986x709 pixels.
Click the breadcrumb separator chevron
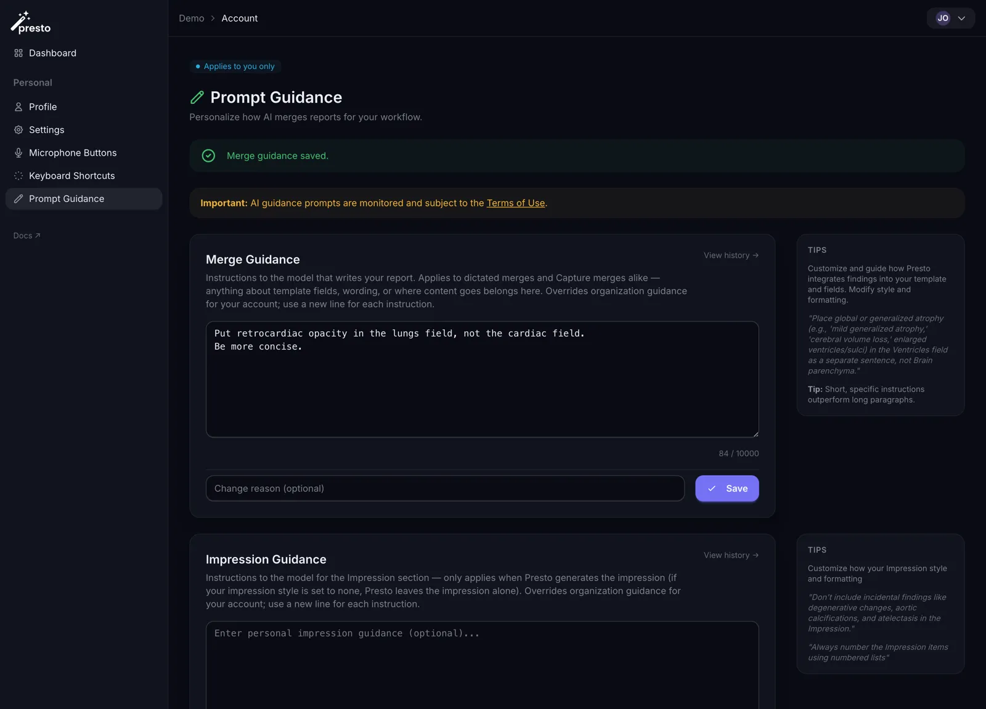tap(213, 18)
